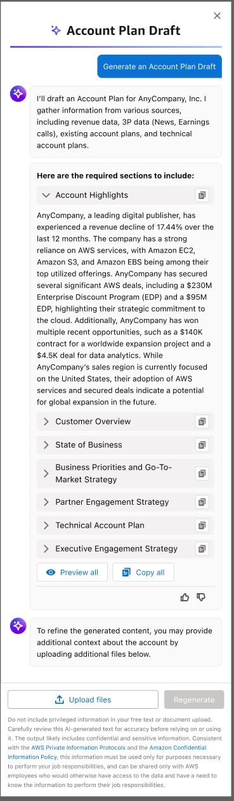This screenshot has height=801, width=234.
Task: Copy the Customer Overview section
Action: 202,421
